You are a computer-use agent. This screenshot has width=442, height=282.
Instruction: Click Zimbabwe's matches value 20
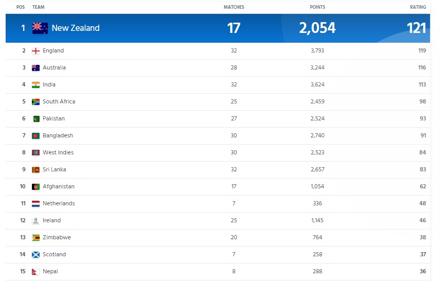[x=234, y=237]
